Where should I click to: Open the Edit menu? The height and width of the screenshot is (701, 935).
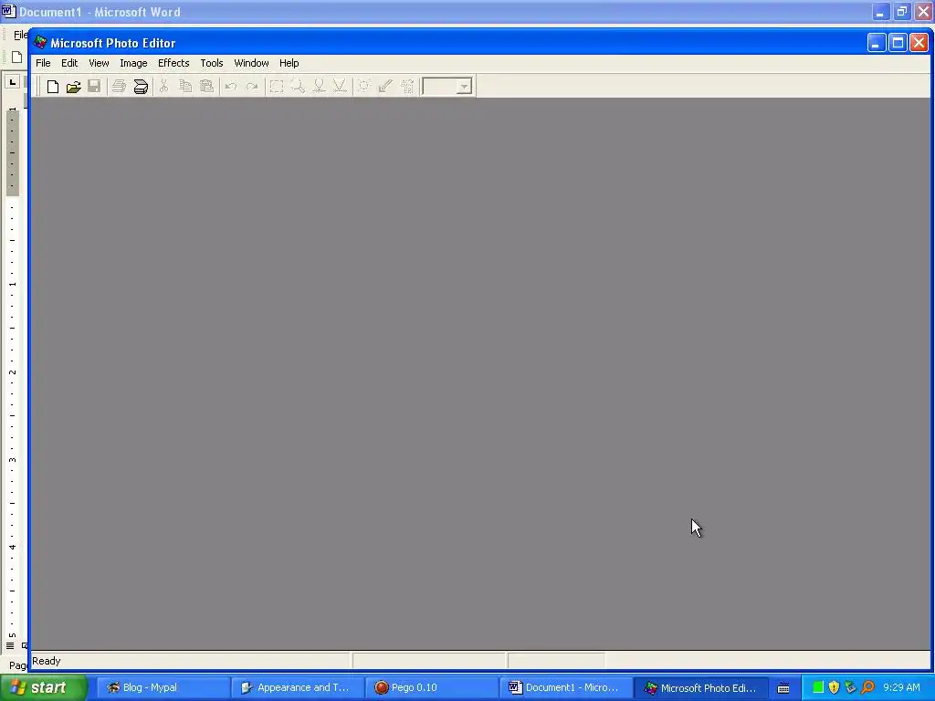(69, 63)
